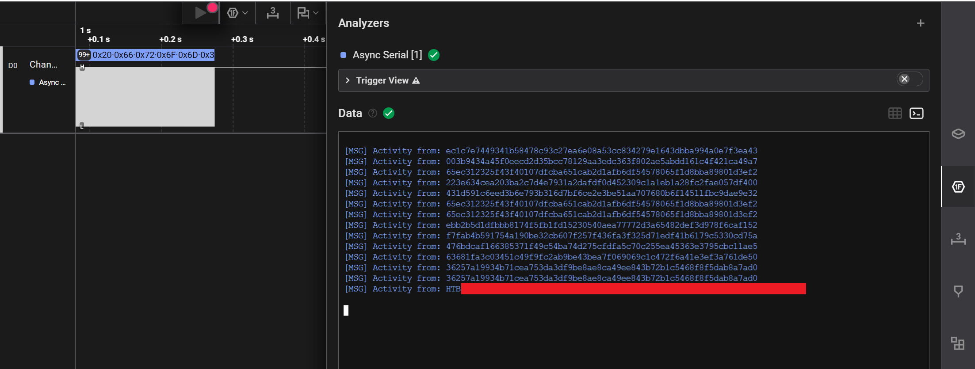The image size is (975, 369).
Task: Open the Device Settings sidebar icon
Action: point(958,134)
